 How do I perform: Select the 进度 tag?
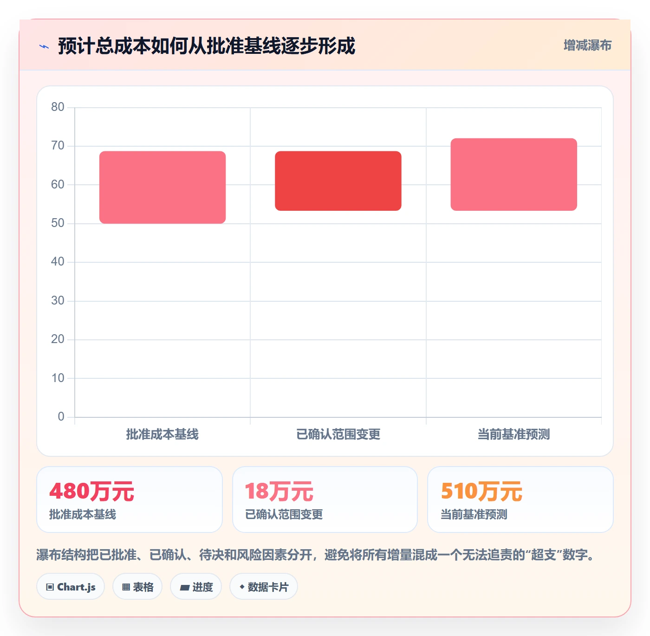coord(196,587)
